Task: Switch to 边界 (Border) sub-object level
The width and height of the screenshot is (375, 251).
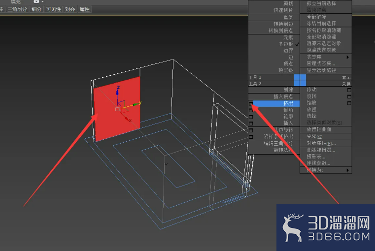Action: 288,51
